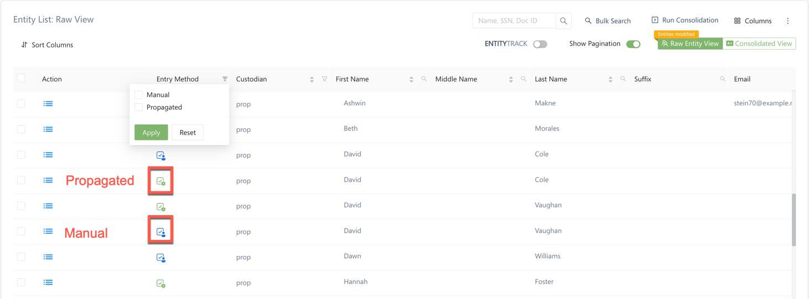The width and height of the screenshot is (809, 299).
Task: Tick the Propagated filter checkbox
Action: 139,107
